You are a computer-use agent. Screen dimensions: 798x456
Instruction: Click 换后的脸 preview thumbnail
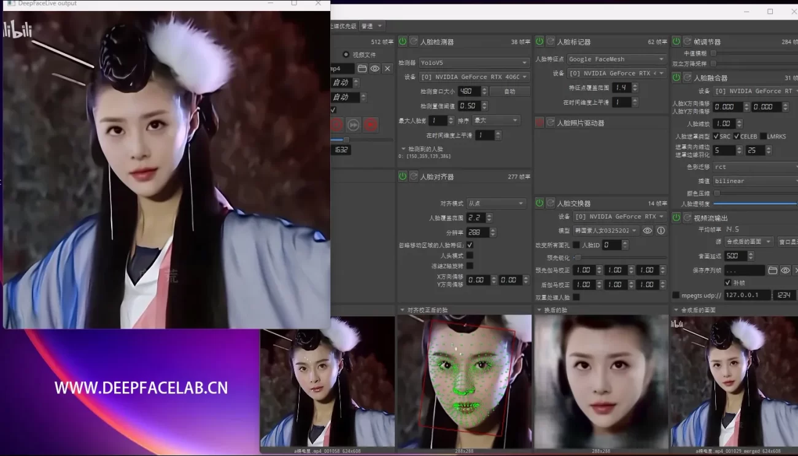(x=601, y=382)
